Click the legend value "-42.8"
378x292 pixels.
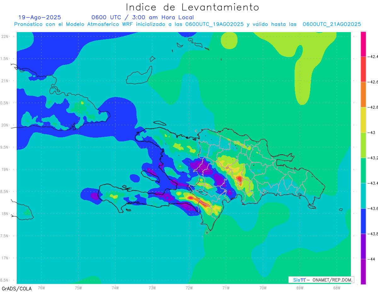point(373,107)
